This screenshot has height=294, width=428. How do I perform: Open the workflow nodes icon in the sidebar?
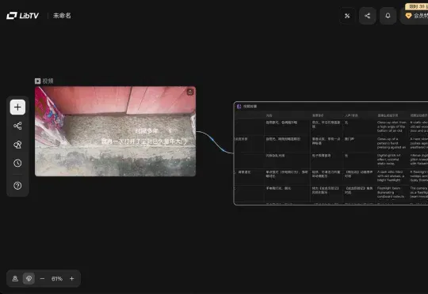pyautogui.click(x=17, y=126)
